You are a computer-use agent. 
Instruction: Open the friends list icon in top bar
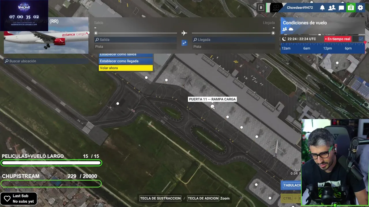tap(332, 8)
